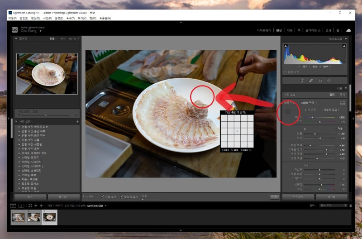Select the Healing (bandage) tool
Image resolution: width=362 pixels, height=239 pixels.
(x=311, y=81)
